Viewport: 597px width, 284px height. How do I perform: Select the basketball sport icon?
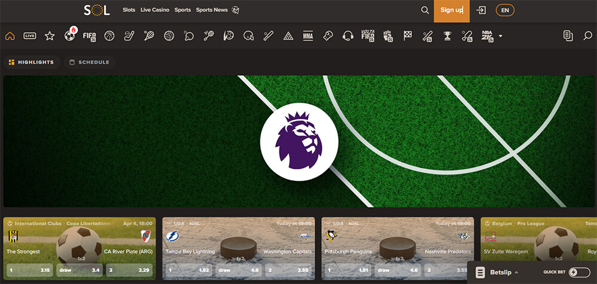[109, 36]
